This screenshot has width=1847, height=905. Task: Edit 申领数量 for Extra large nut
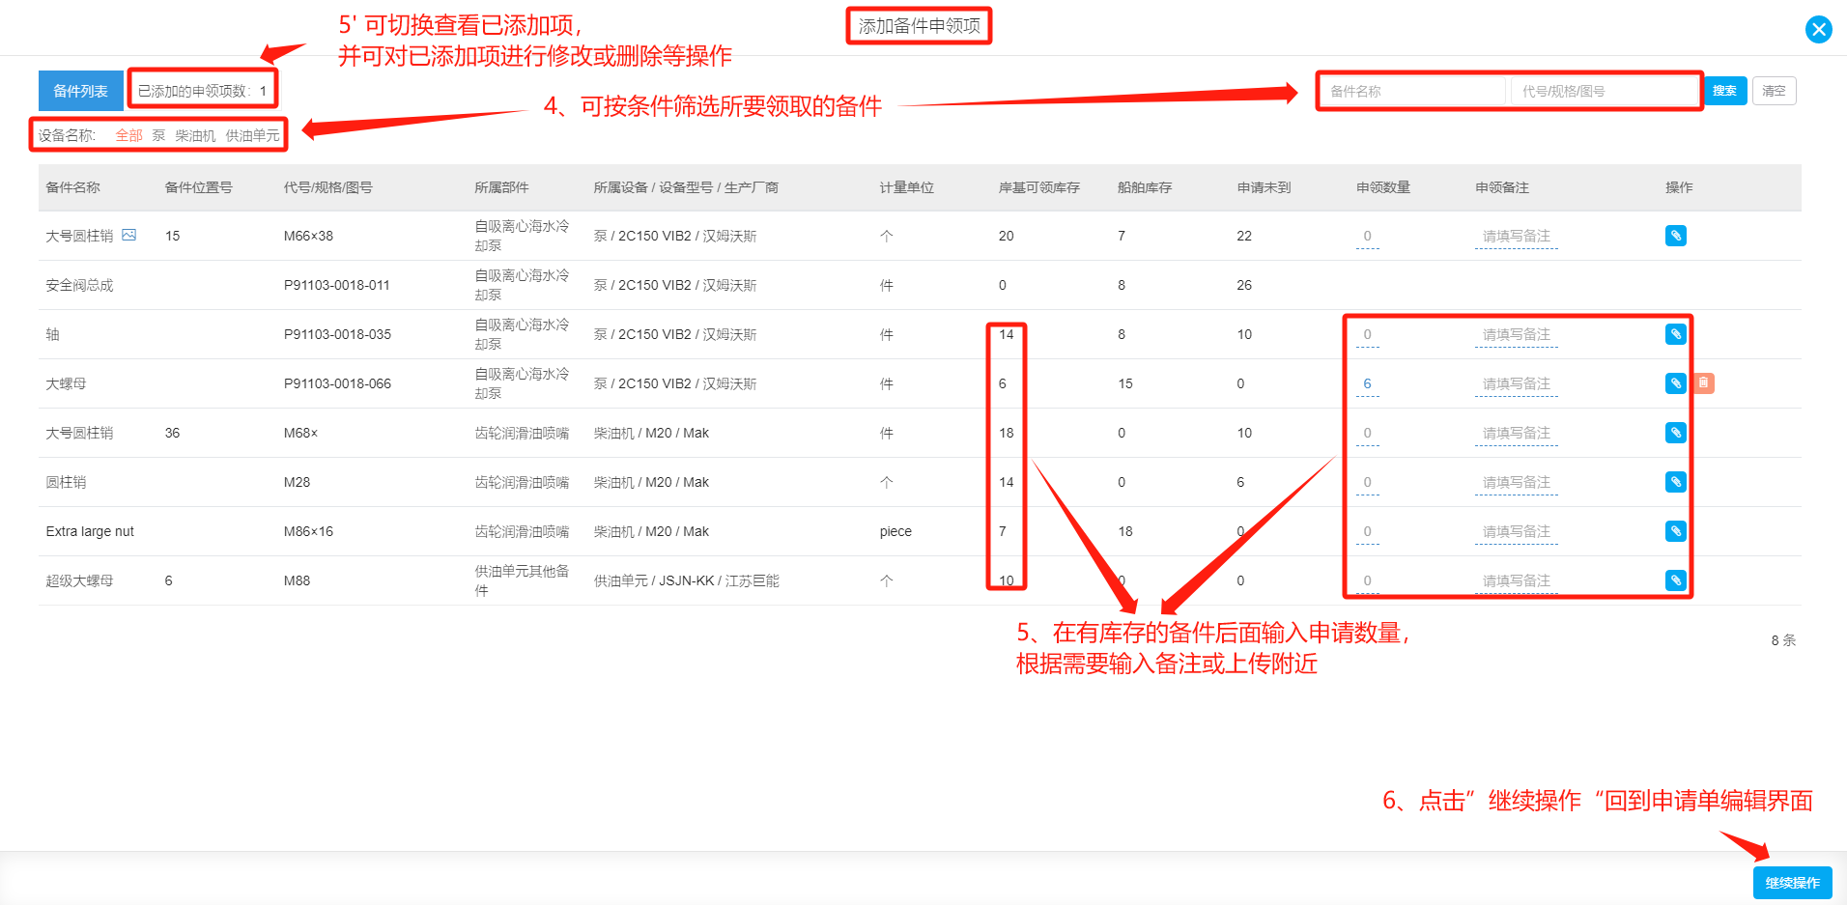(x=1367, y=532)
